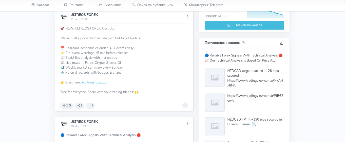Screen dimensions: 345x142
Task: Click the subscribers trend chart
Action: coord(265,15)
